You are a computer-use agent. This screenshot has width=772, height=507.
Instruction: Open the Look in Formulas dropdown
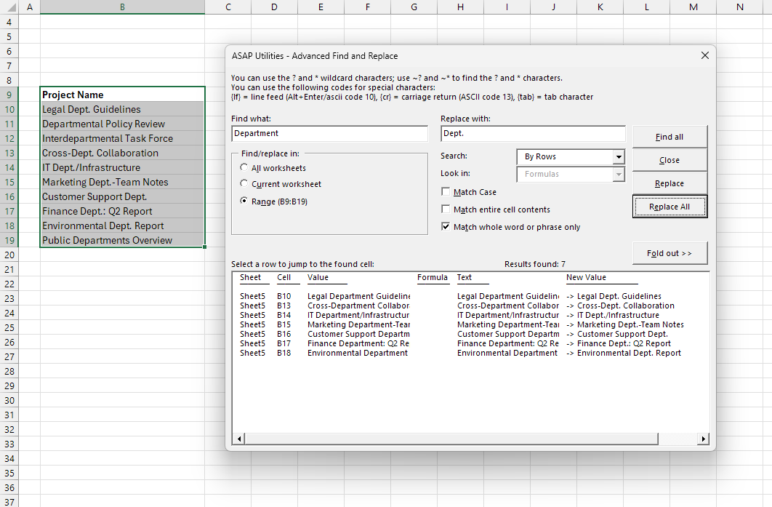619,174
